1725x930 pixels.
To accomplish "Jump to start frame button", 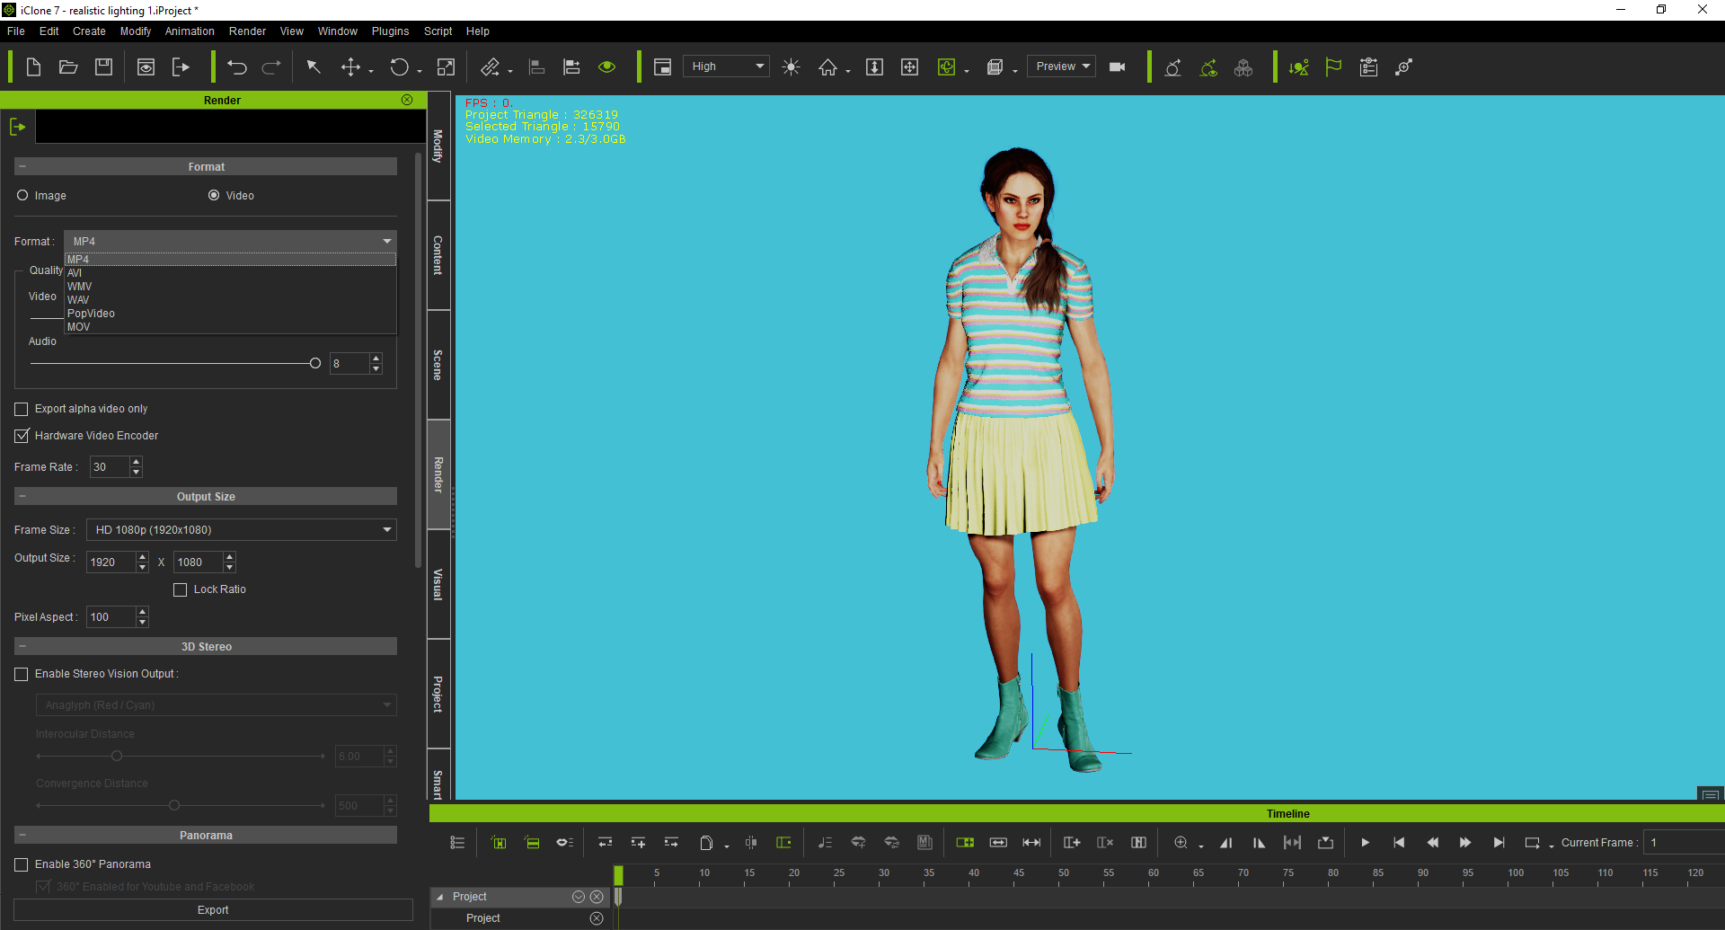I will (1399, 843).
